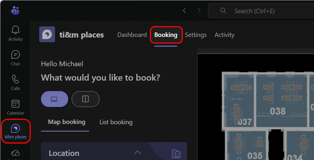Click the search magnifier icon
This screenshot has height=160, width=314.
223,11
